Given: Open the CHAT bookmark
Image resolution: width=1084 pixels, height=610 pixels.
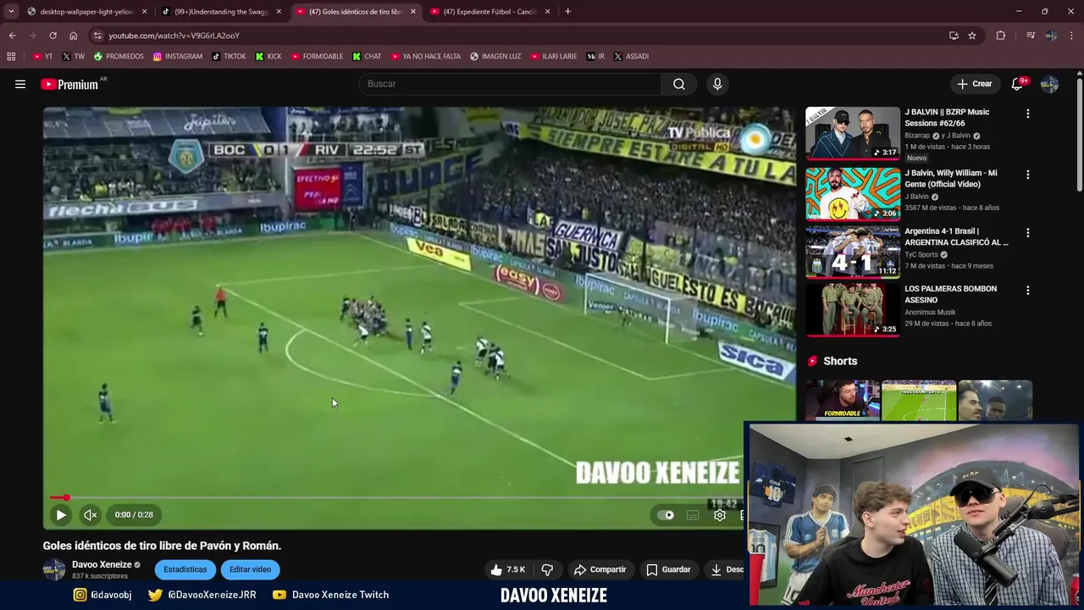Looking at the screenshot, I should click(367, 56).
